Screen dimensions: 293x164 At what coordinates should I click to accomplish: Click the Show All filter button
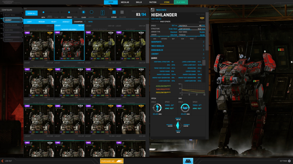pyautogui.click(x=31, y=13)
